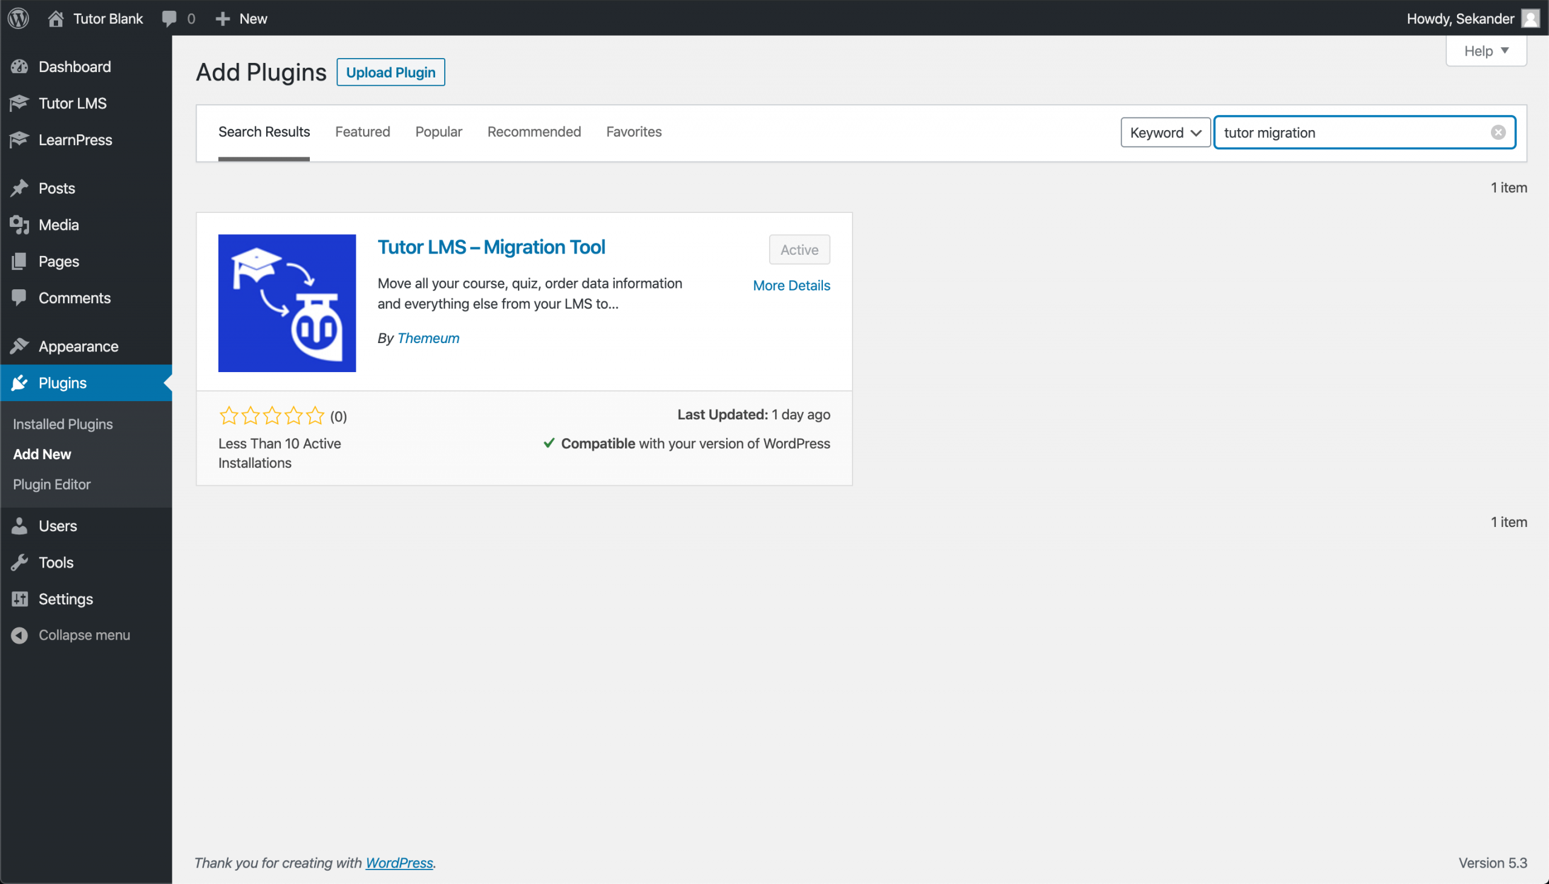1549x884 pixels.
Task: Open the Users menu item
Action: pyautogui.click(x=57, y=526)
